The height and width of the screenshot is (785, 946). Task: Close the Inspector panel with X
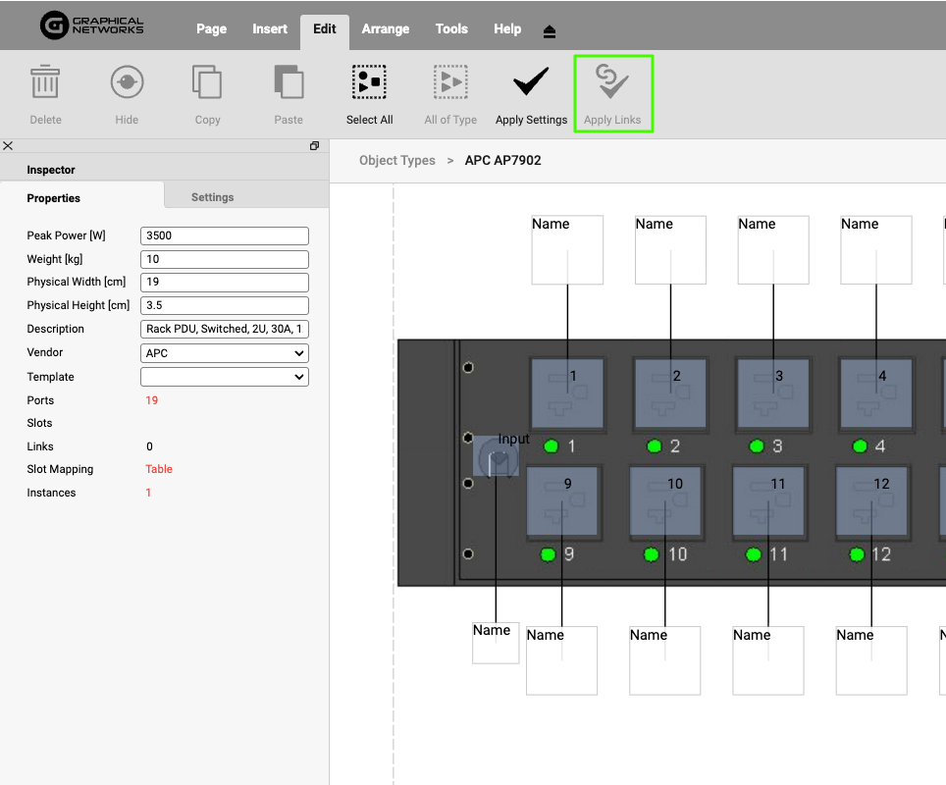point(8,146)
